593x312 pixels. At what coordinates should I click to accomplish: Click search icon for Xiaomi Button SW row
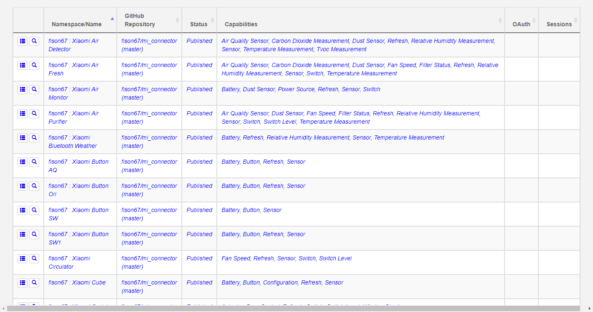point(34,210)
